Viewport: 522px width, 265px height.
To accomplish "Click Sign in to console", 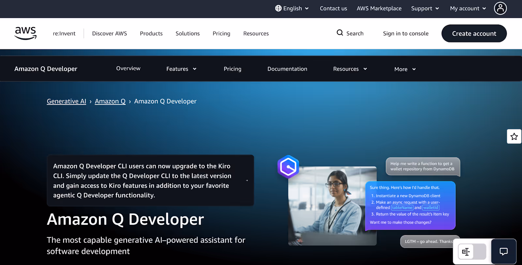I will pyautogui.click(x=406, y=33).
